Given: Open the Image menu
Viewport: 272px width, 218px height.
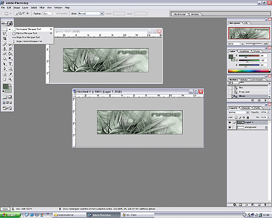Looking at the screenshot, I should pyautogui.click(x=16, y=8).
